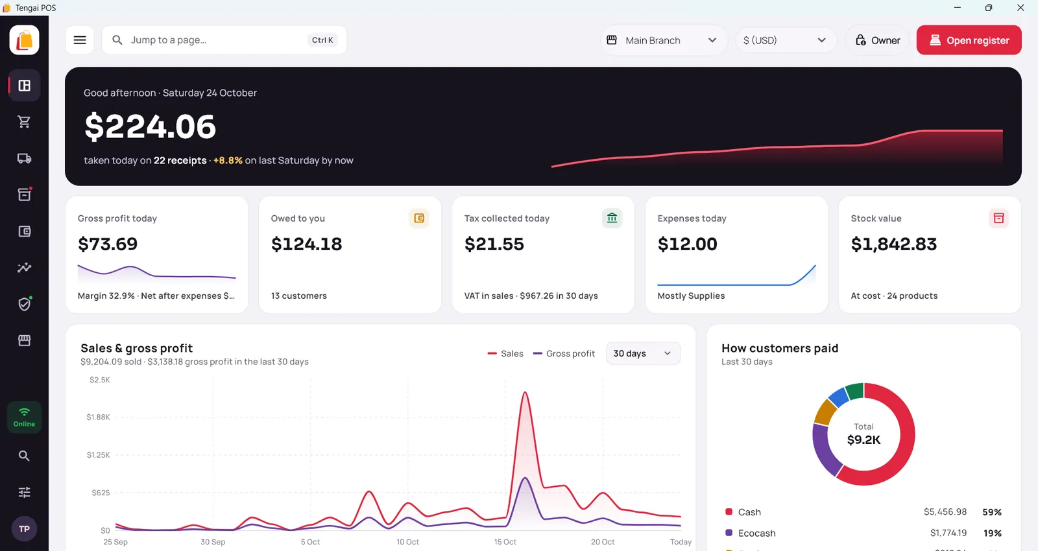
Task: Open the settings sliders icon
Action: click(x=24, y=492)
